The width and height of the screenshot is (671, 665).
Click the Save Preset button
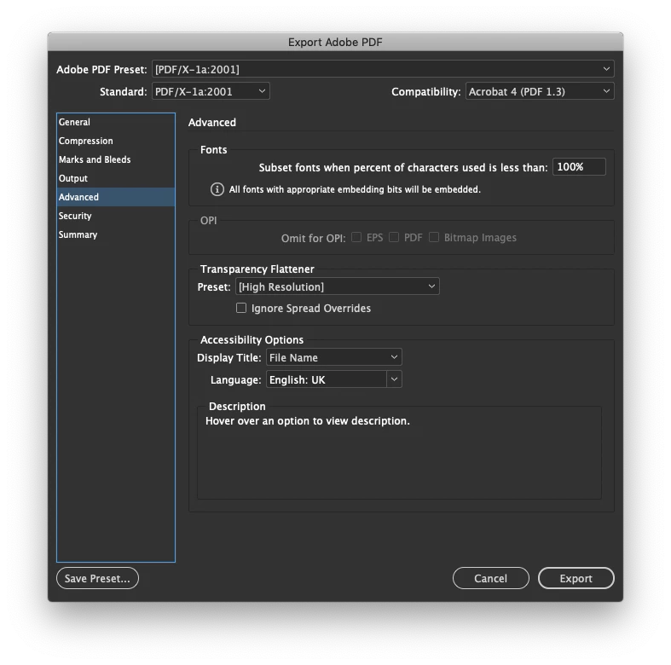(97, 578)
